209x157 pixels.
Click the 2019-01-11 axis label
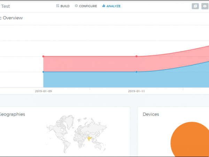click(x=136, y=91)
